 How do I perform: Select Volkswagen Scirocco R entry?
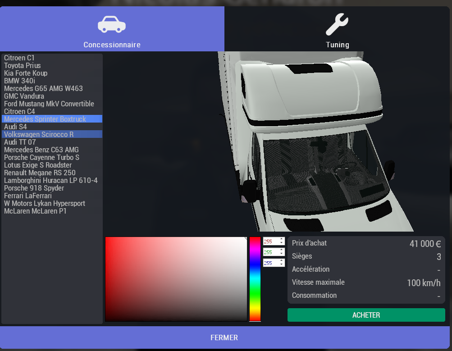coord(52,134)
